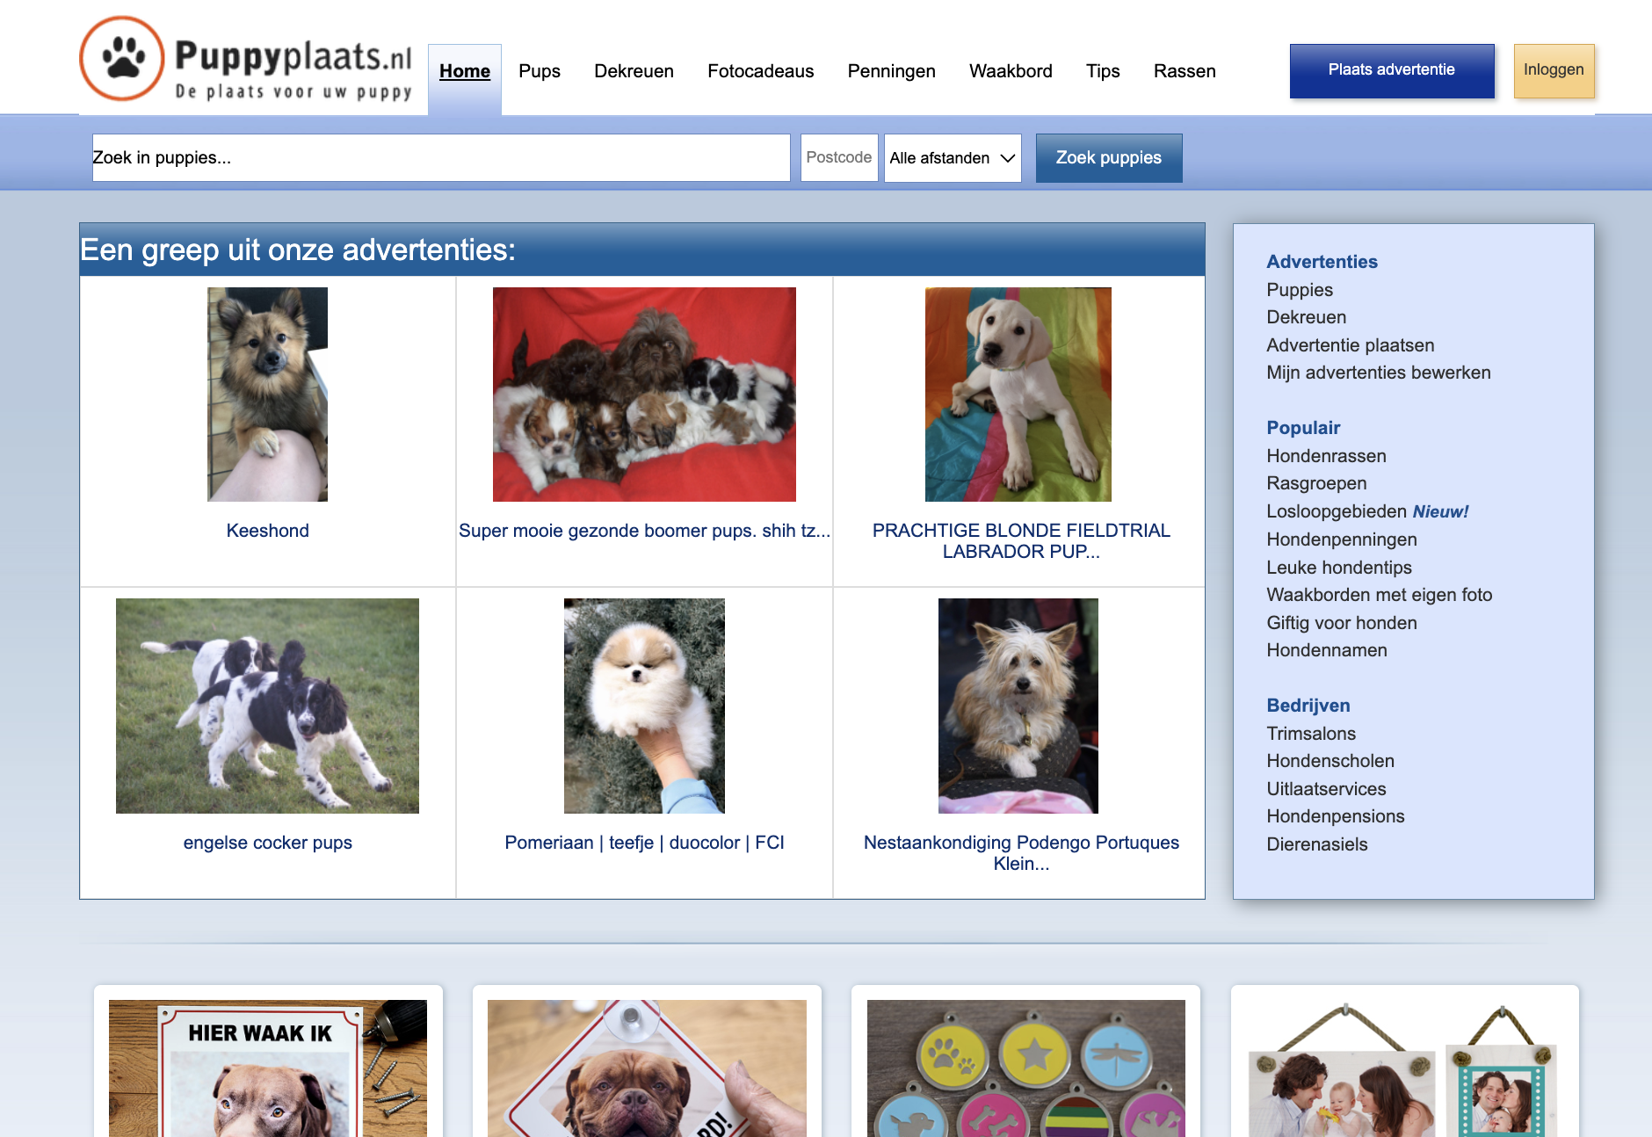Open Leuke hondentips
Image resolution: width=1652 pixels, height=1137 pixels.
pyautogui.click(x=1338, y=568)
